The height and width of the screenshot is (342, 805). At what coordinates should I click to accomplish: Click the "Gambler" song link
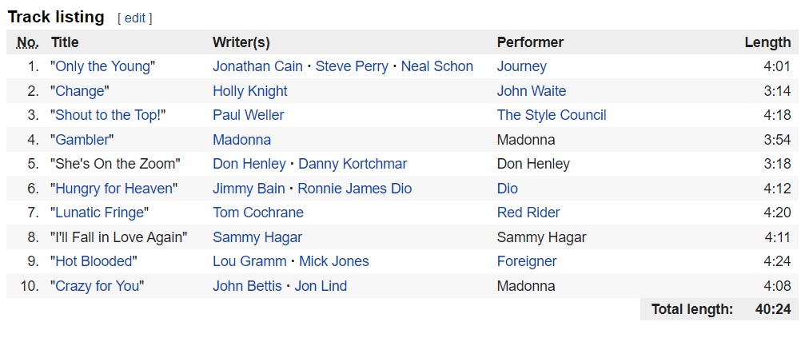(x=82, y=140)
